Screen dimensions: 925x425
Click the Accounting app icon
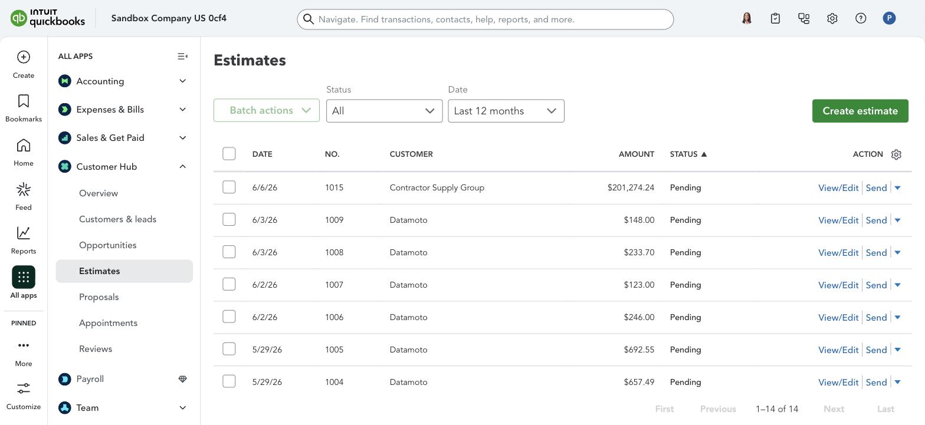pyautogui.click(x=65, y=81)
